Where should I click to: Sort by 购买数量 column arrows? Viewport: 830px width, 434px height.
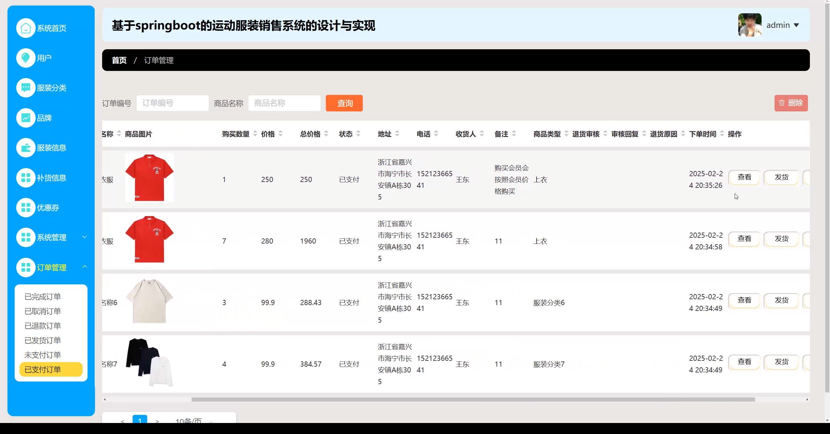tap(255, 134)
